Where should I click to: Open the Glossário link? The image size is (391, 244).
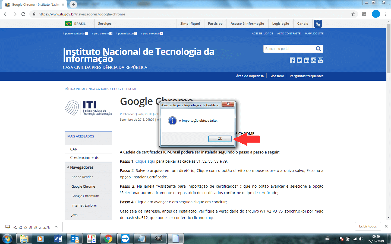(x=277, y=76)
